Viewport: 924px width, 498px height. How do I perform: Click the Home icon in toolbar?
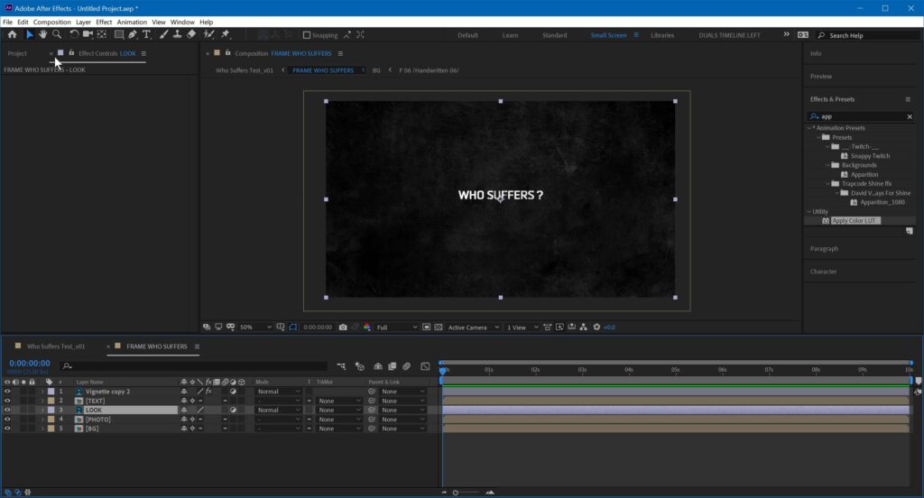click(x=12, y=34)
